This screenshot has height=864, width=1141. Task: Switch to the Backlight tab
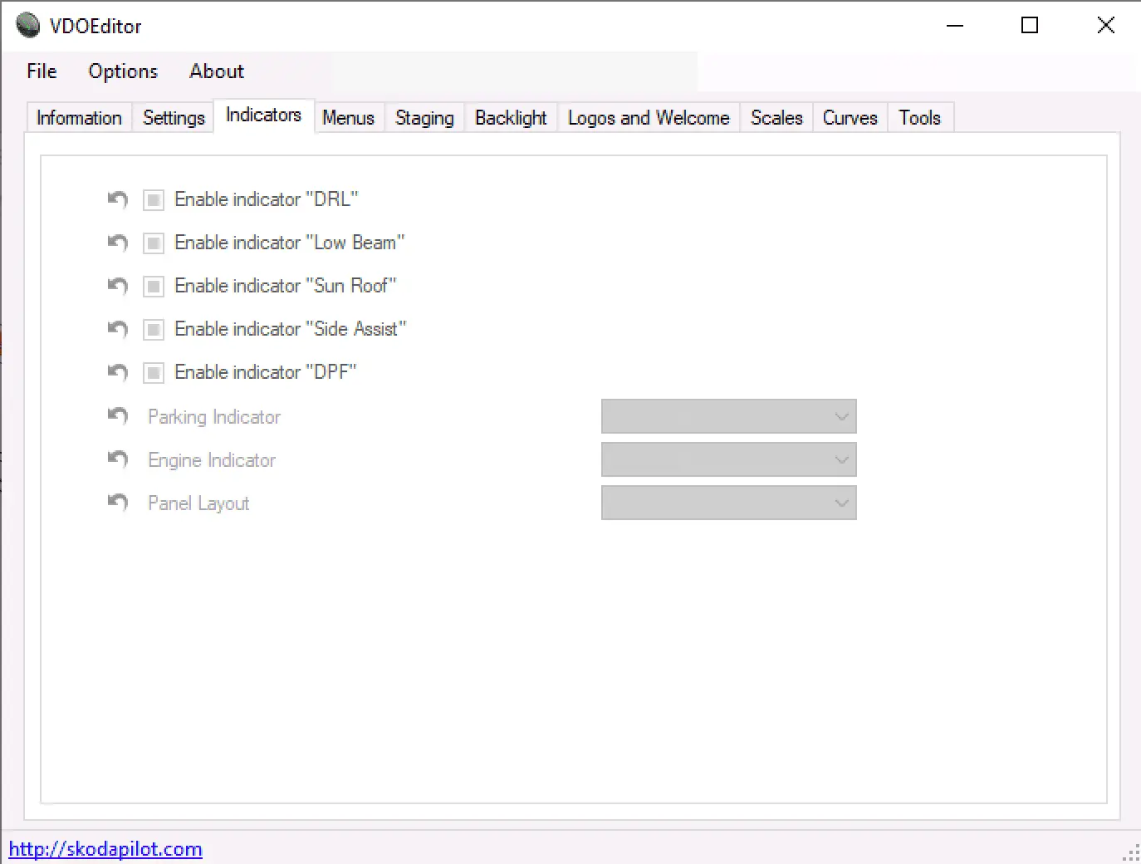pyautogui.click(x=511, y=118)
